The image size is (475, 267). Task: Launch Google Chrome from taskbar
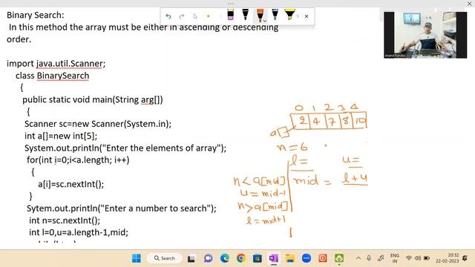[241, 259]
